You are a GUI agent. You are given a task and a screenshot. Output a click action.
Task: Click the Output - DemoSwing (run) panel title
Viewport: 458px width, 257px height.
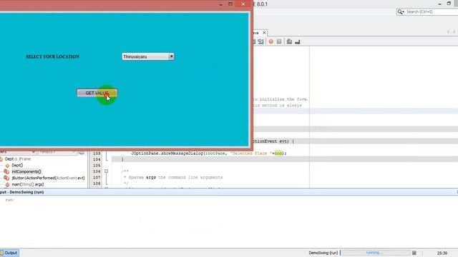[22, 192]
